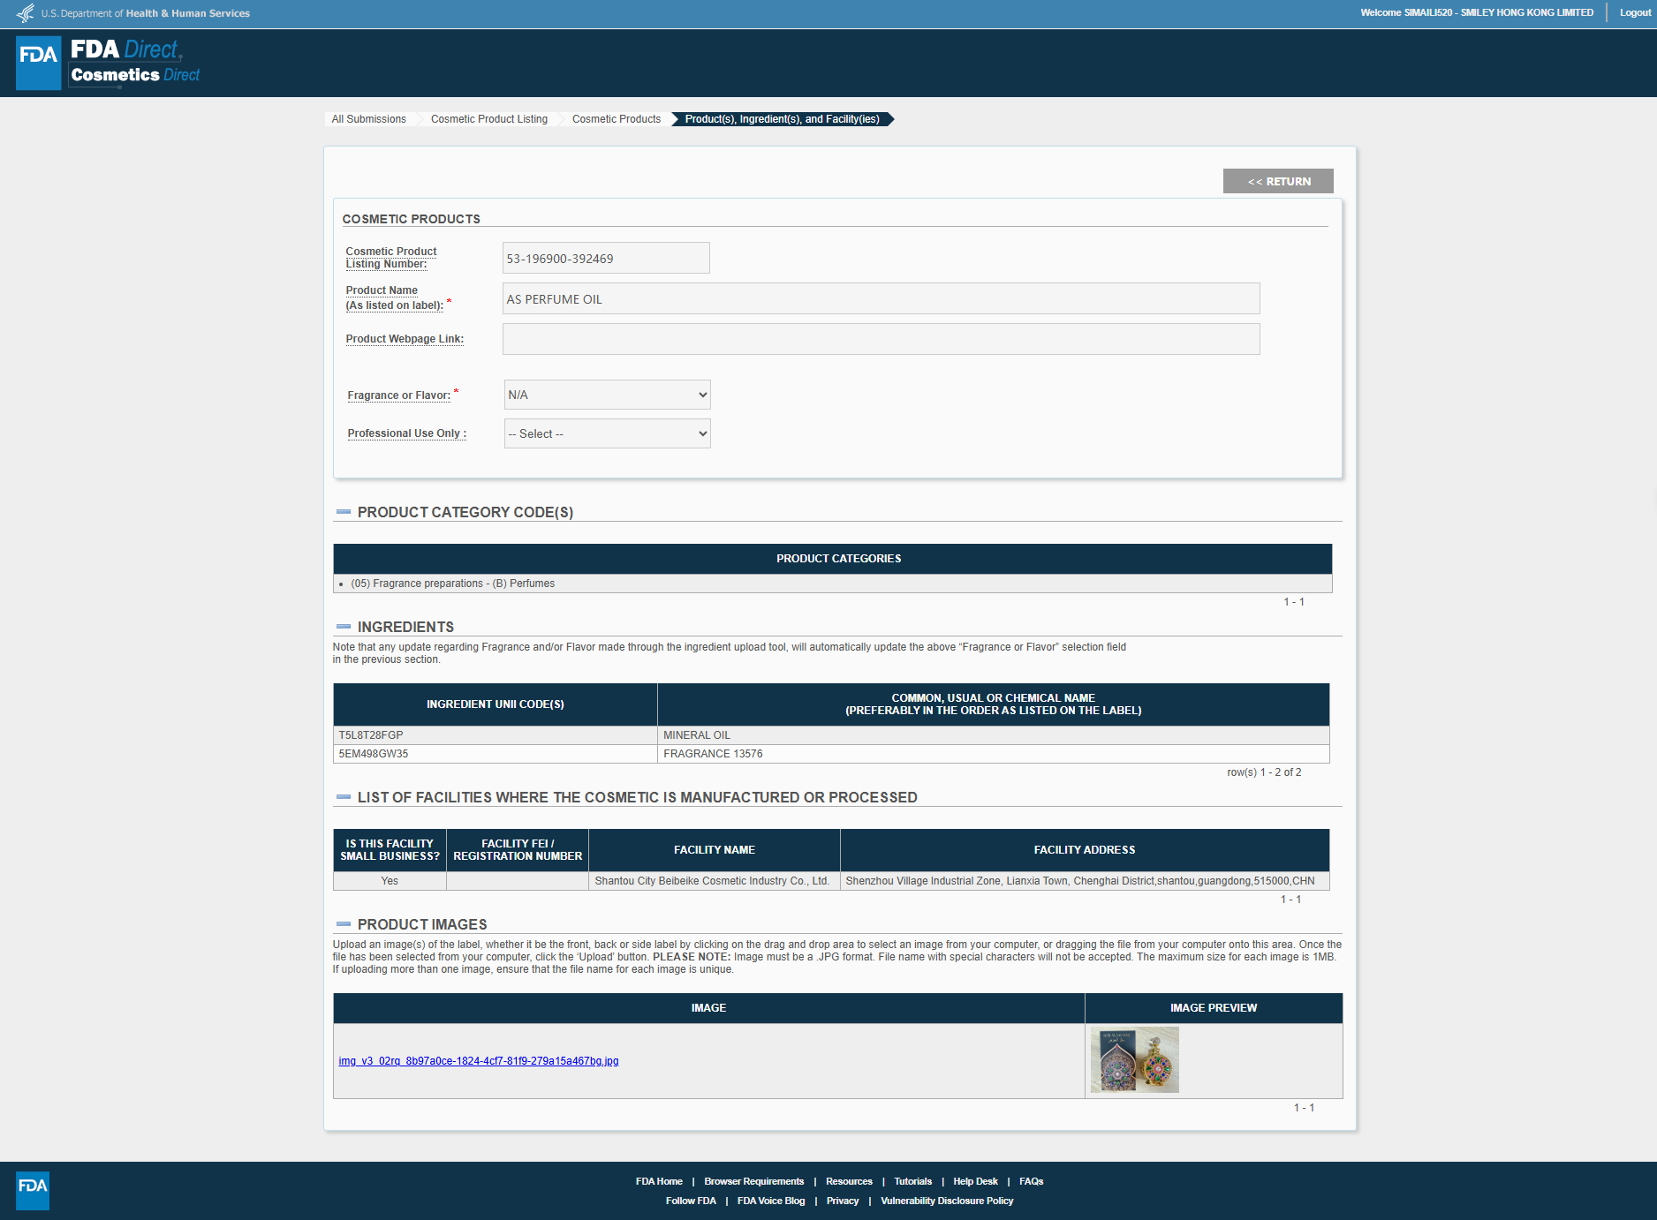Image resolution: width=1657 pixels, height=1220 pixels.
Task: Go to All Submissions breadcrumb
Action: click(368, 119)
